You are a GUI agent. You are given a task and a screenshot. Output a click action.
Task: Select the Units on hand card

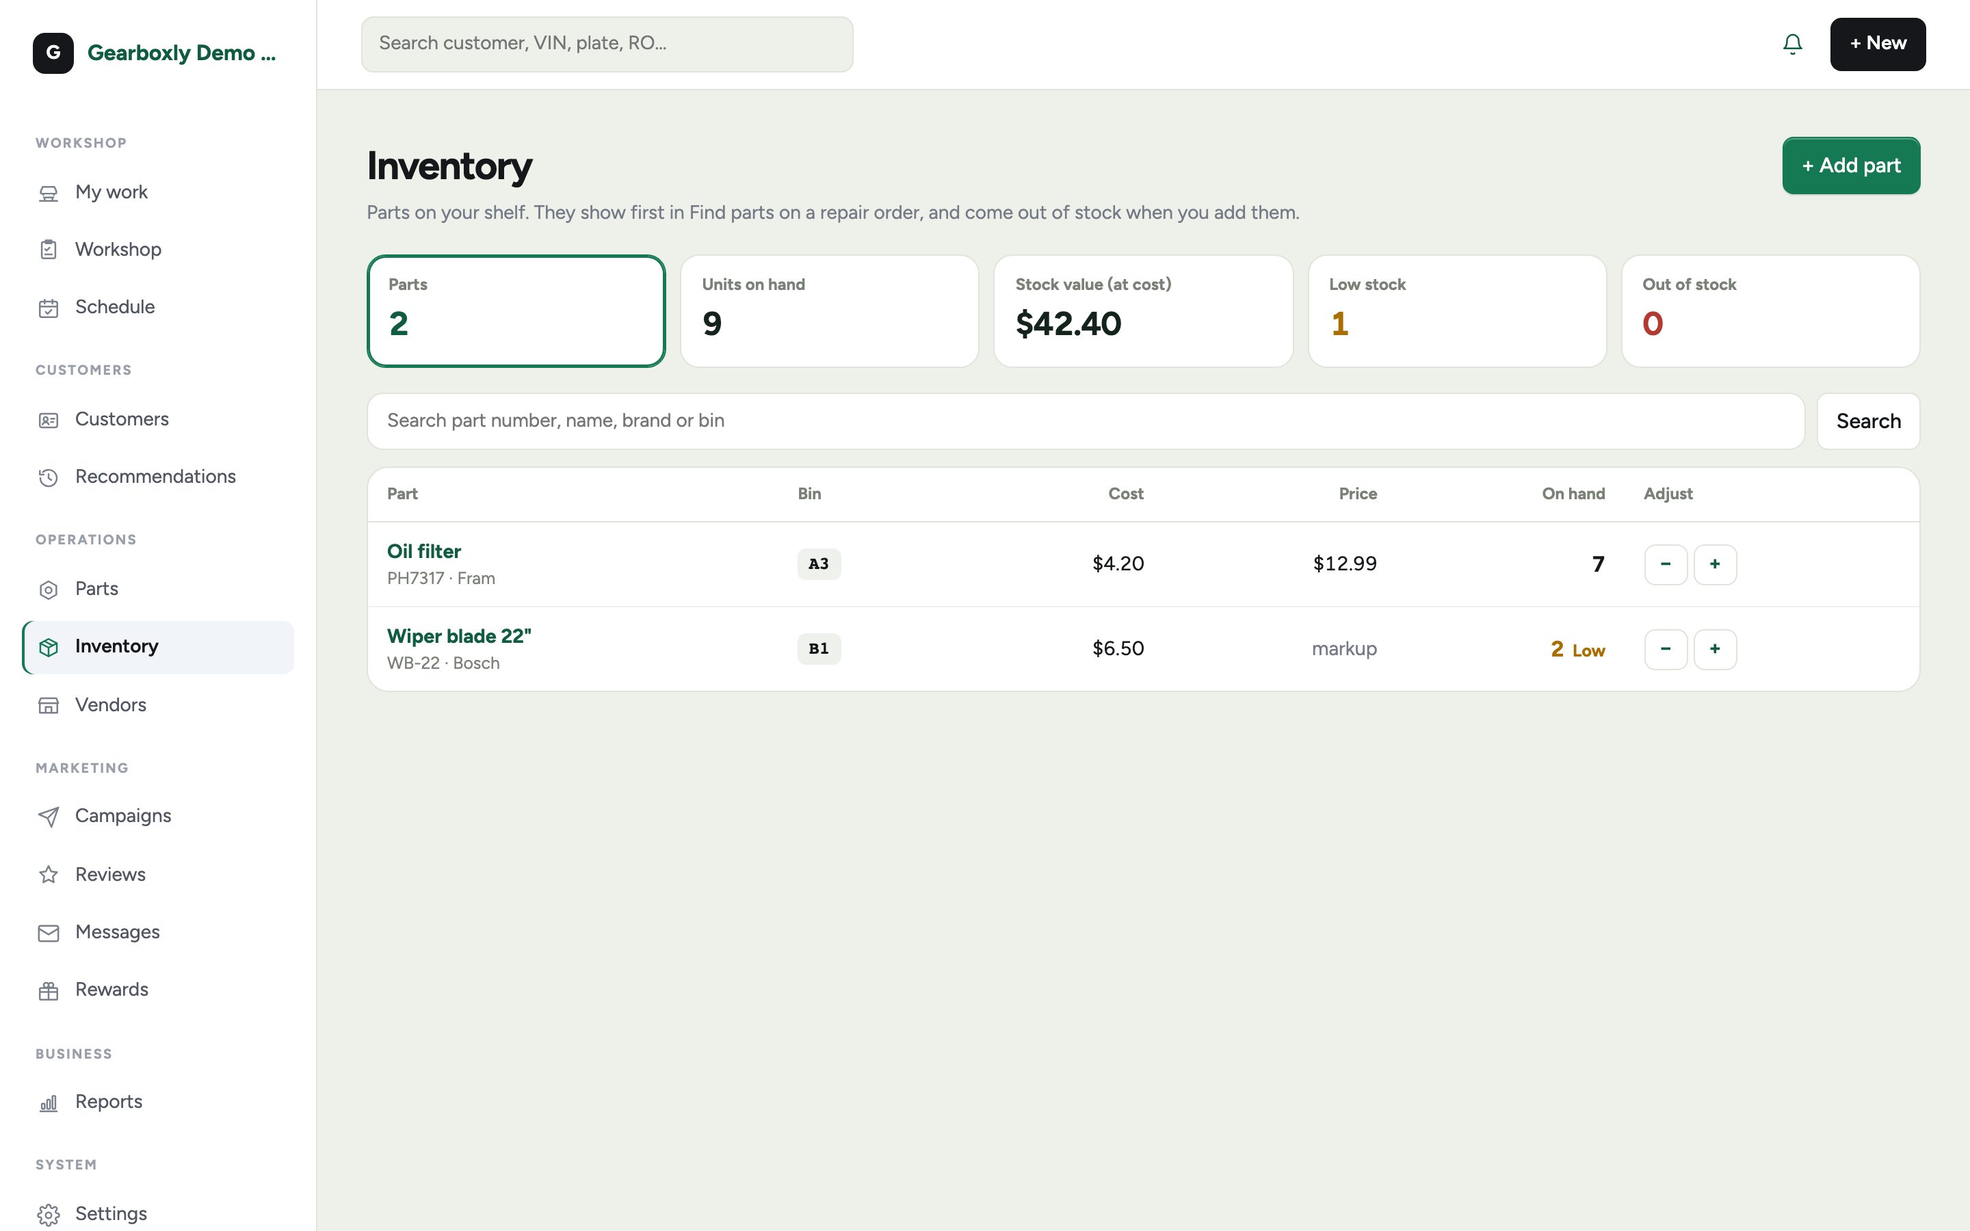point(829,311)
